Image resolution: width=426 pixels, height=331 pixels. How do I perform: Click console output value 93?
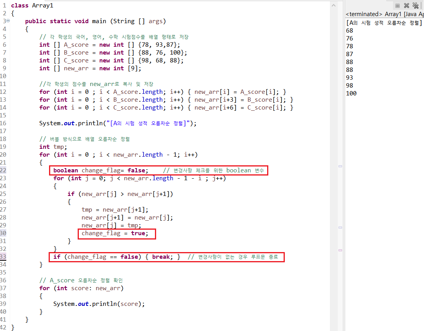click(x=350, y=77)
